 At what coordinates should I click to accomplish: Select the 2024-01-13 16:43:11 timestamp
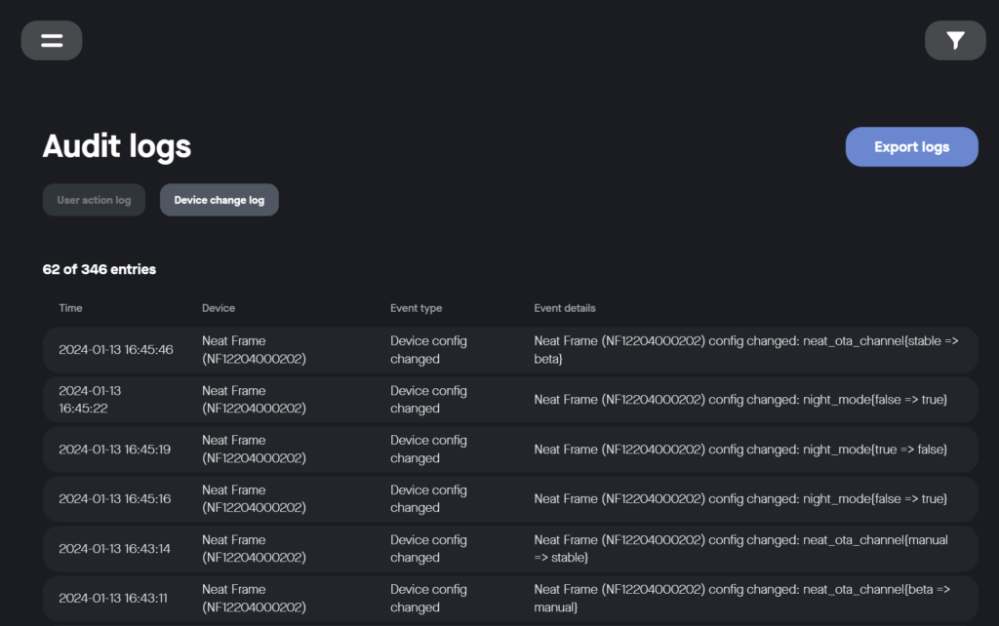[113, 599]
